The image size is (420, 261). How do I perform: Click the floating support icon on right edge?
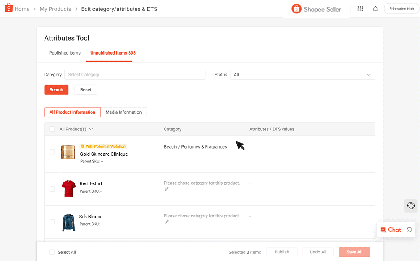point(411,206)
